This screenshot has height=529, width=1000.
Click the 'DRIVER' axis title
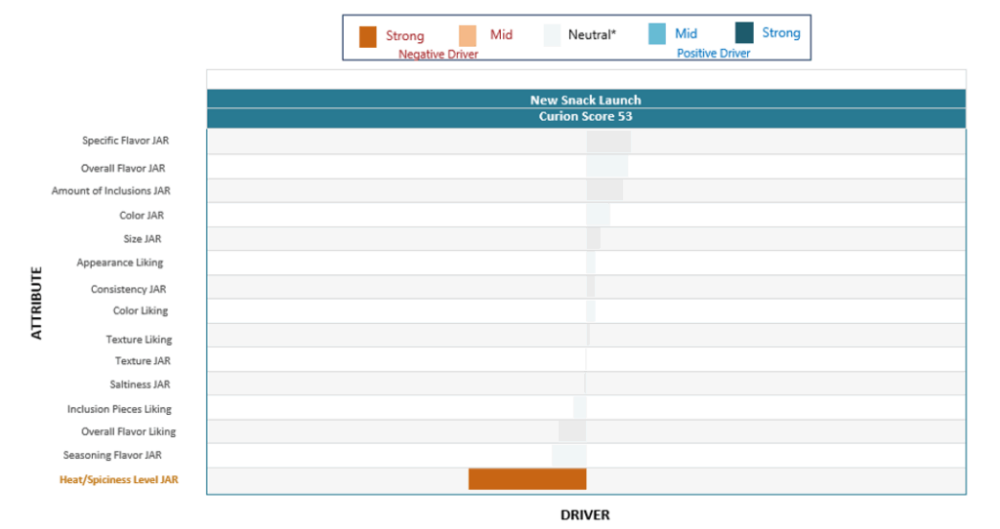coord(585,515)
